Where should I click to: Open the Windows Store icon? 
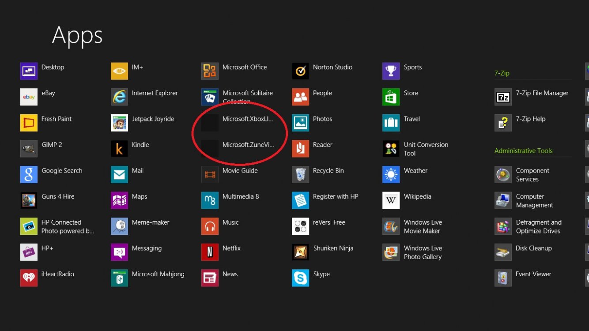[391, 97]
